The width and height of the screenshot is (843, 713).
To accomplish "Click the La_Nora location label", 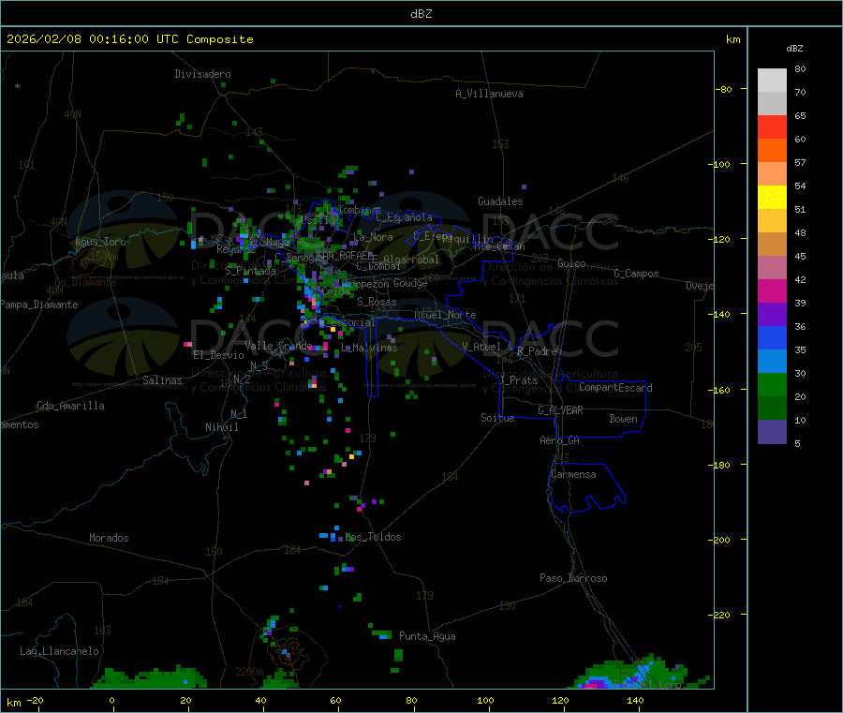I will (373, 237).
